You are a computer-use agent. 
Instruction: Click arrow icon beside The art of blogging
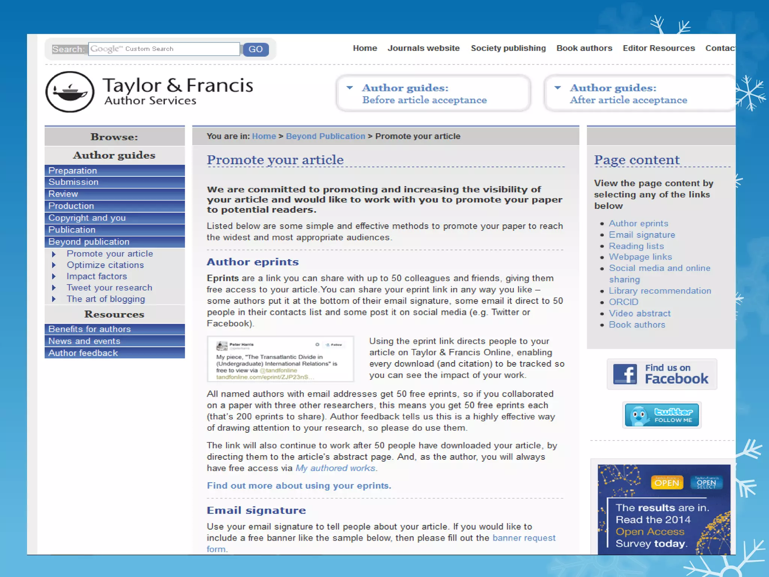click(x=54, y=299)
